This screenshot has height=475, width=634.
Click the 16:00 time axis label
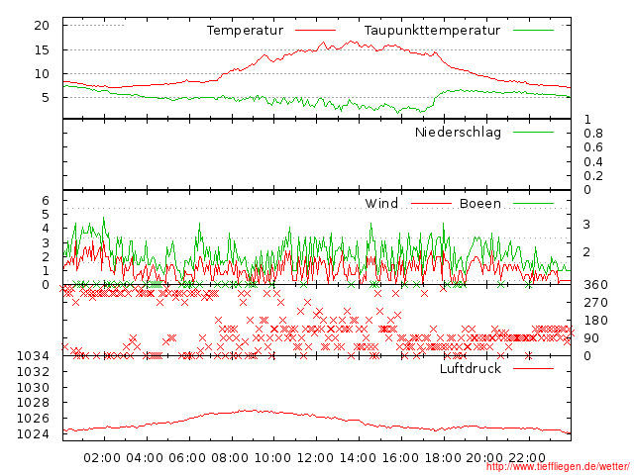click(x=400, y=458)
